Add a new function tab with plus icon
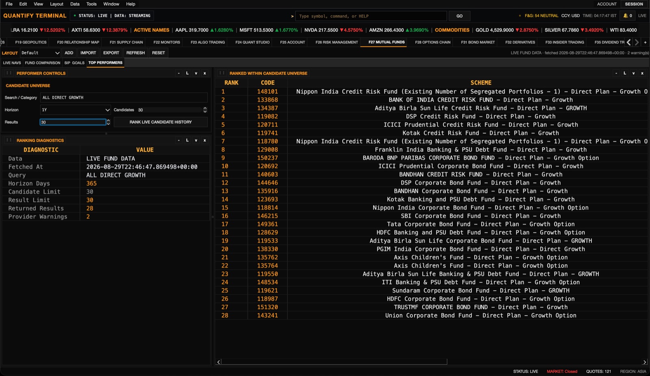The image size is (650, 376). coord(645,42)
